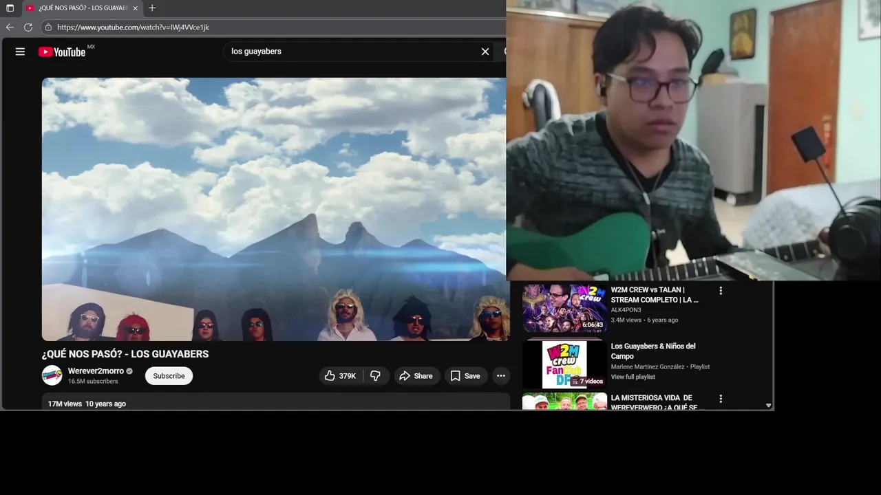881x495 pixels.
Task: Close the '¿QUÉ NOS PASÓ?' tab
Action: click(x=136, y=8)
